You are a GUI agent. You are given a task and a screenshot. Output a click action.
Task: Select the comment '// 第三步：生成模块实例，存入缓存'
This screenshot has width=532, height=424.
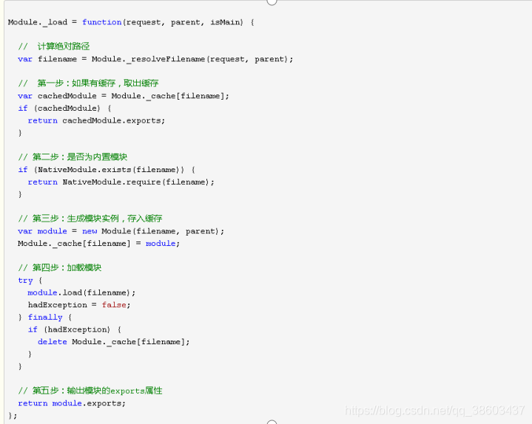tap(90, 219)
